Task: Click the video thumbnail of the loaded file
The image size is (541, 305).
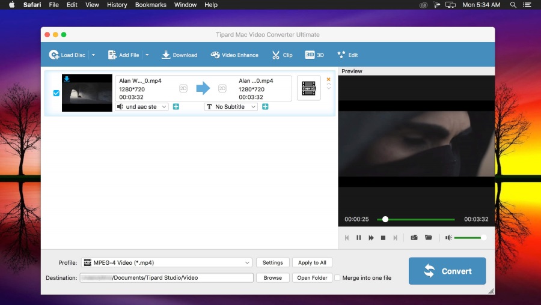Action: tap(87, 92)
